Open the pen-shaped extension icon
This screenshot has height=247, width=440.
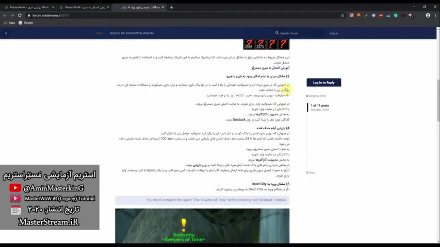coord(366,15)
